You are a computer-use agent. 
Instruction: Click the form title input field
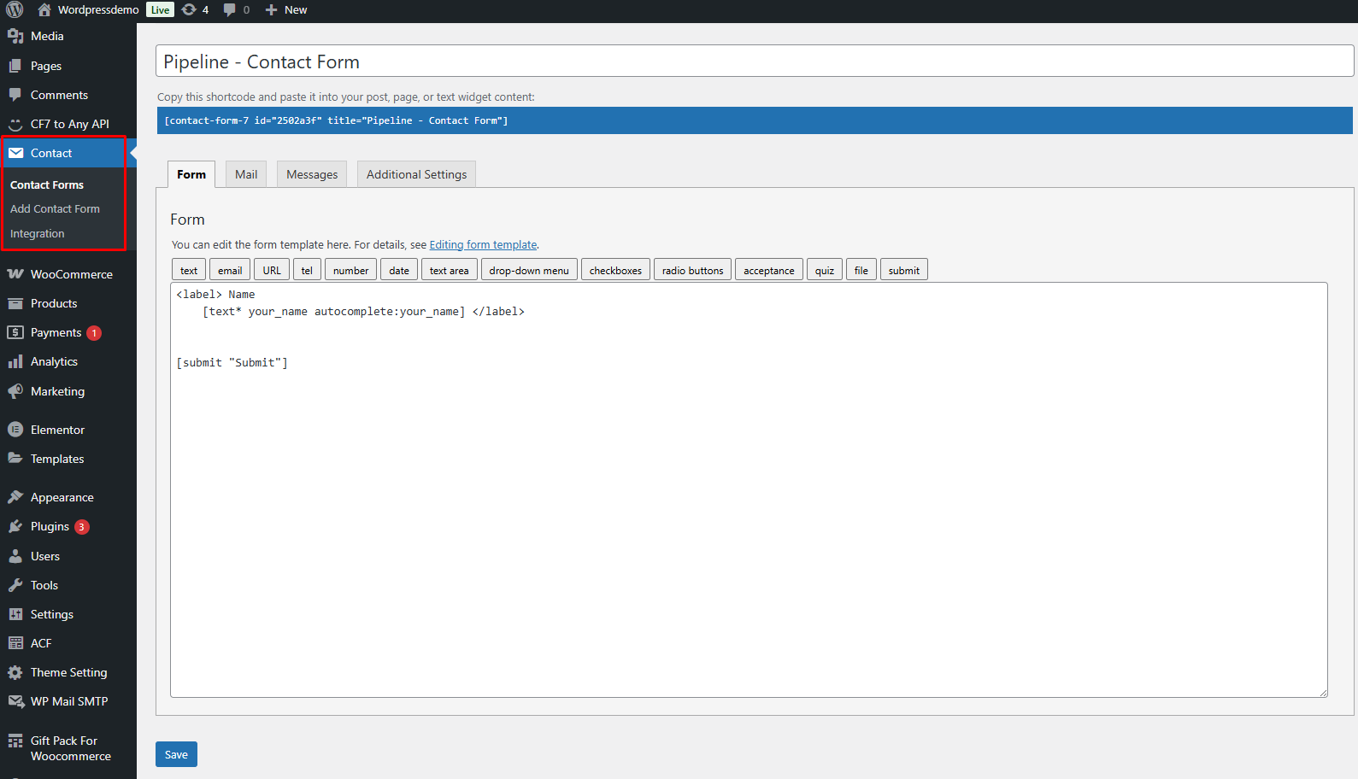coord(754,61)
